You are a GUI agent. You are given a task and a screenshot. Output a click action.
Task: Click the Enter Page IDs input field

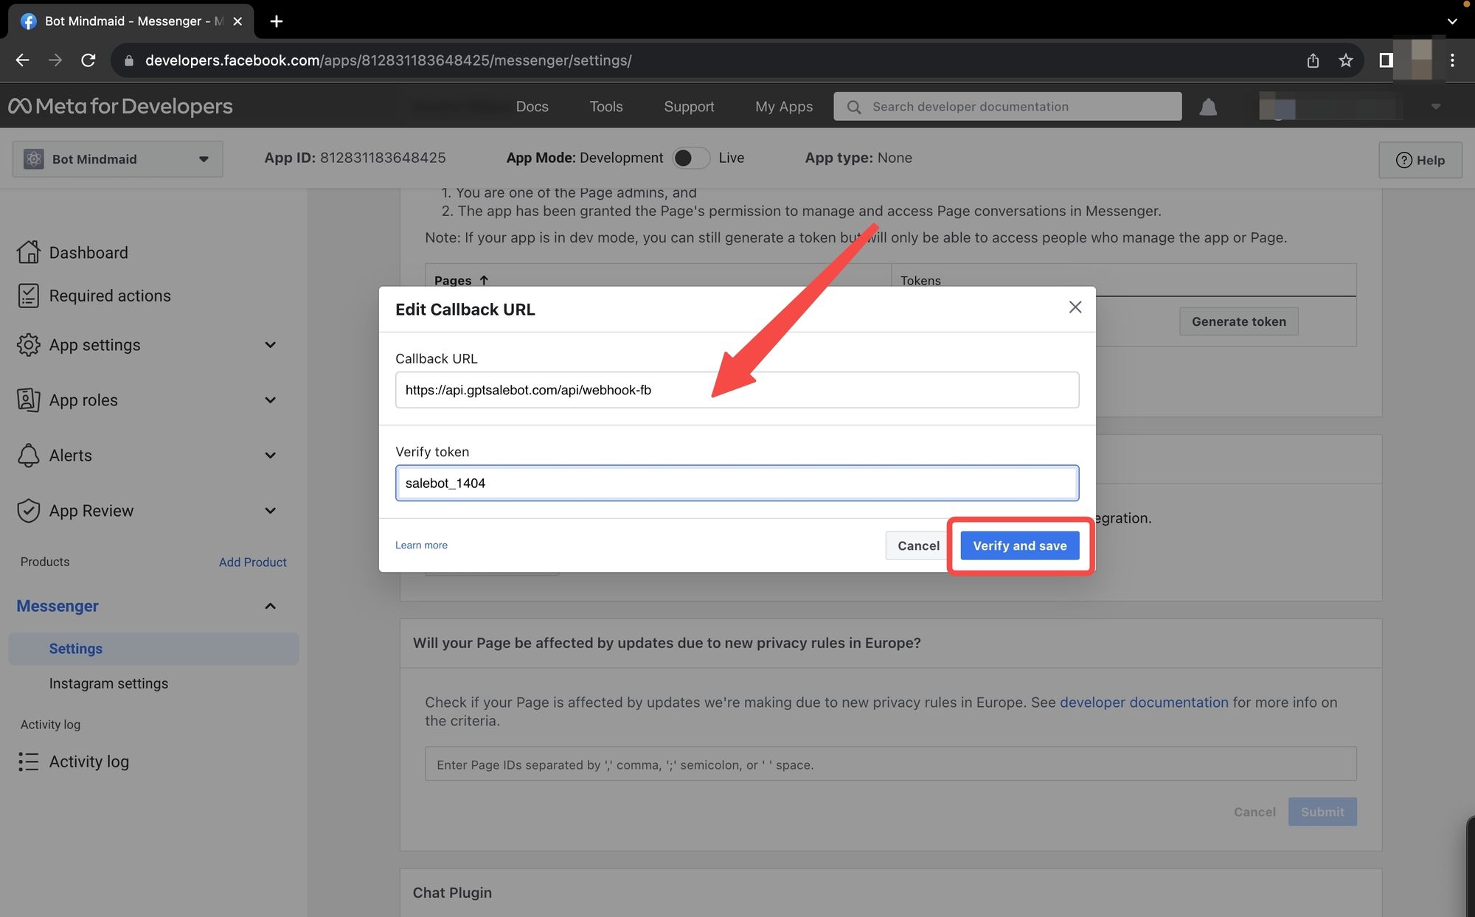pyautogui.click(x=890, y=764)
